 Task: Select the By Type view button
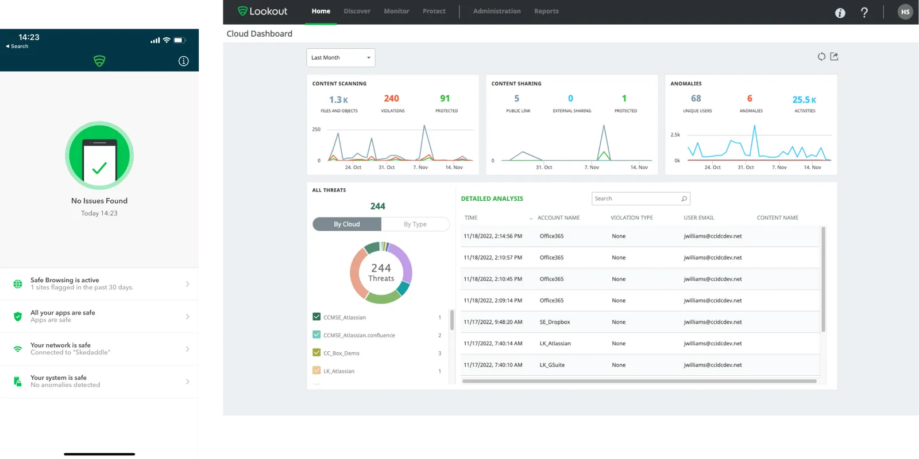(x=415, y=224)
